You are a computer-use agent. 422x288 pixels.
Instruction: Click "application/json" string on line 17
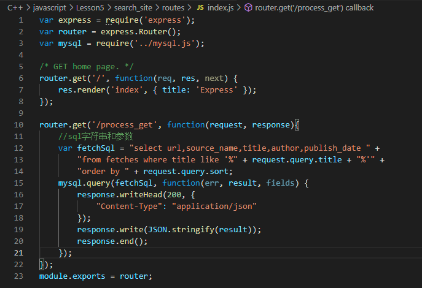tap(214, 206)
